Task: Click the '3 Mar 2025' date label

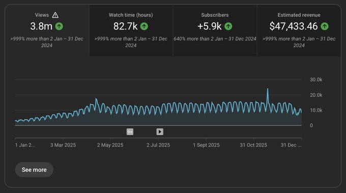Action: click(63, 145)
